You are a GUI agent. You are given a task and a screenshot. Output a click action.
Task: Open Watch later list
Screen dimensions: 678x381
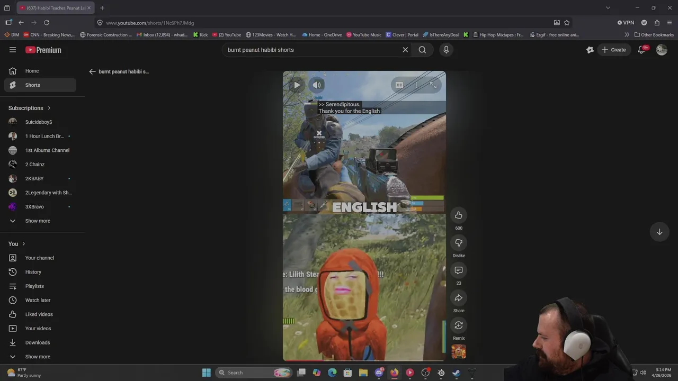tap(40, 300)
